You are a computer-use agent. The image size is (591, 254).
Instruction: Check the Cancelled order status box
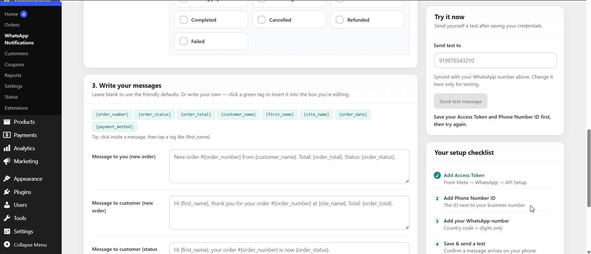[262, 20]
